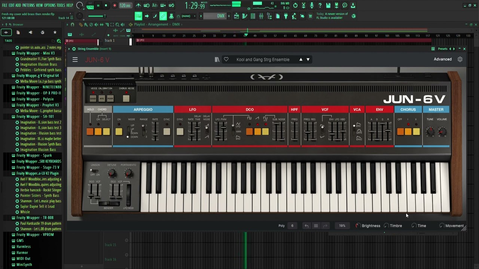Open the playlist view icon in toolbar
Screen dimensions: 479x269
point(237,16)
